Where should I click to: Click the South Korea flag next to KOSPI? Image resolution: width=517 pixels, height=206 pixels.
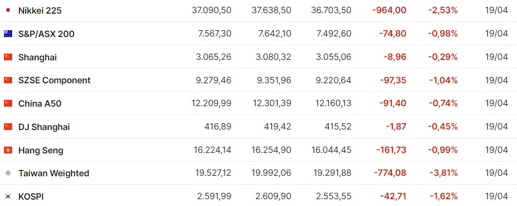8,197
